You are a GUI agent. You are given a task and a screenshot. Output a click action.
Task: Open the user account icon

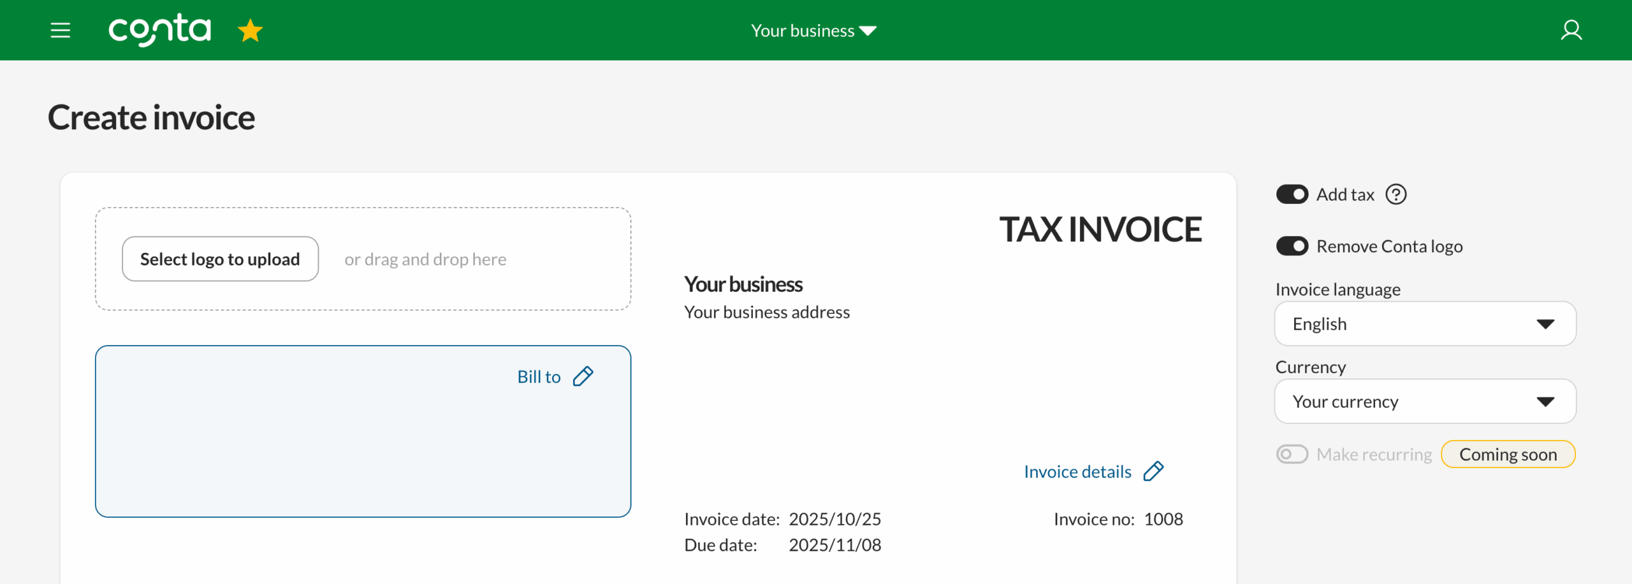coord(1571,30)
